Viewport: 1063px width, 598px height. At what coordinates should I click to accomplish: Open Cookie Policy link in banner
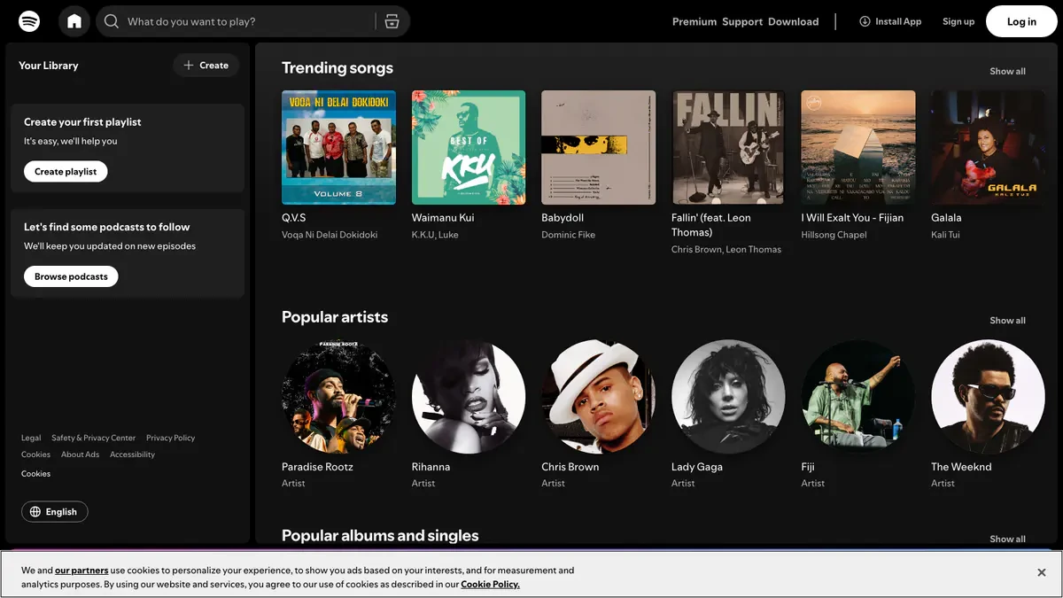[x=490, y=585]
